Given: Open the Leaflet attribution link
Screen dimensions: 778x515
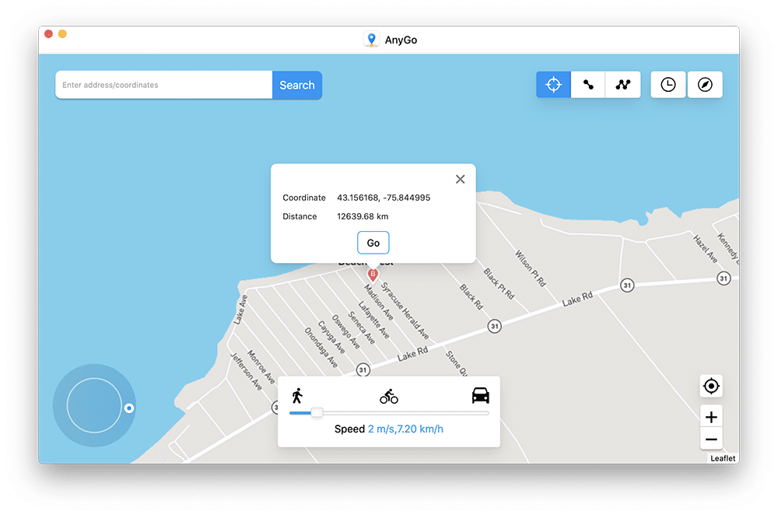Looking at the screenshot, I should point(723,458).
